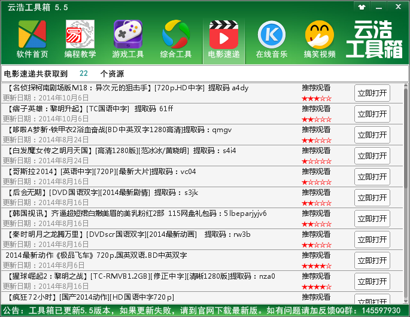
Task: Open the 软件首页 home icon
Action: click(x=32, y=39)
